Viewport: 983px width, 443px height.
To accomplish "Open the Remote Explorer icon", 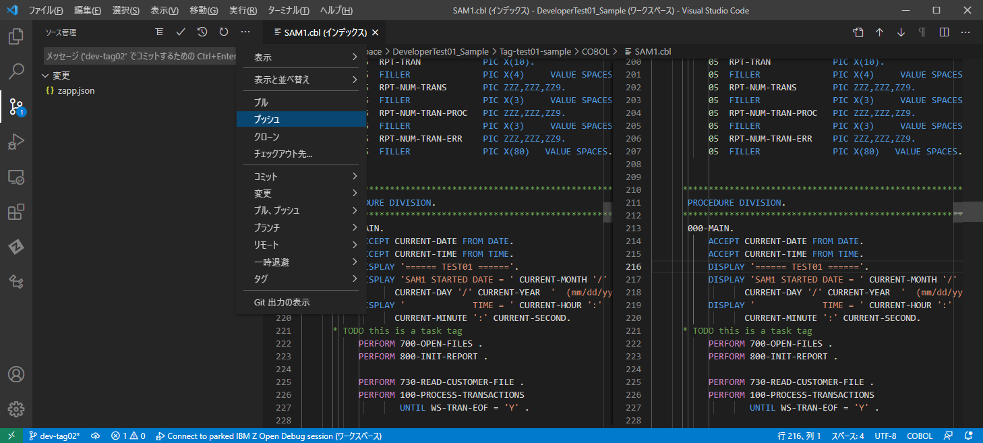I will coord(16,177).
